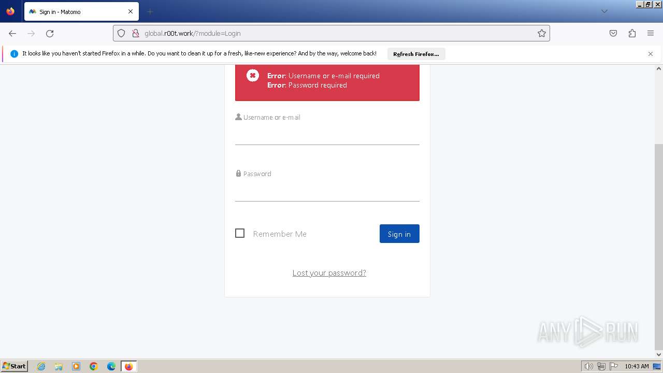The height and width of the screenshot is (373, 663).
Task: Click the Firefox back arrow
Action: coord(12,33)
